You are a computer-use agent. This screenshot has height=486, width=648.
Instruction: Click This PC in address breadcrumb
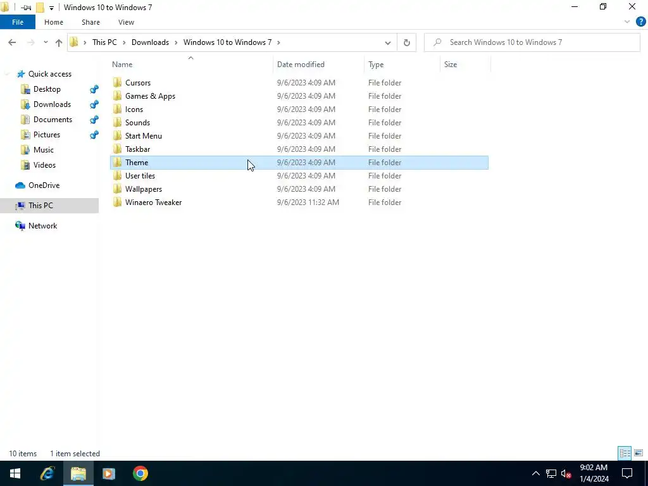pos(104,42)
